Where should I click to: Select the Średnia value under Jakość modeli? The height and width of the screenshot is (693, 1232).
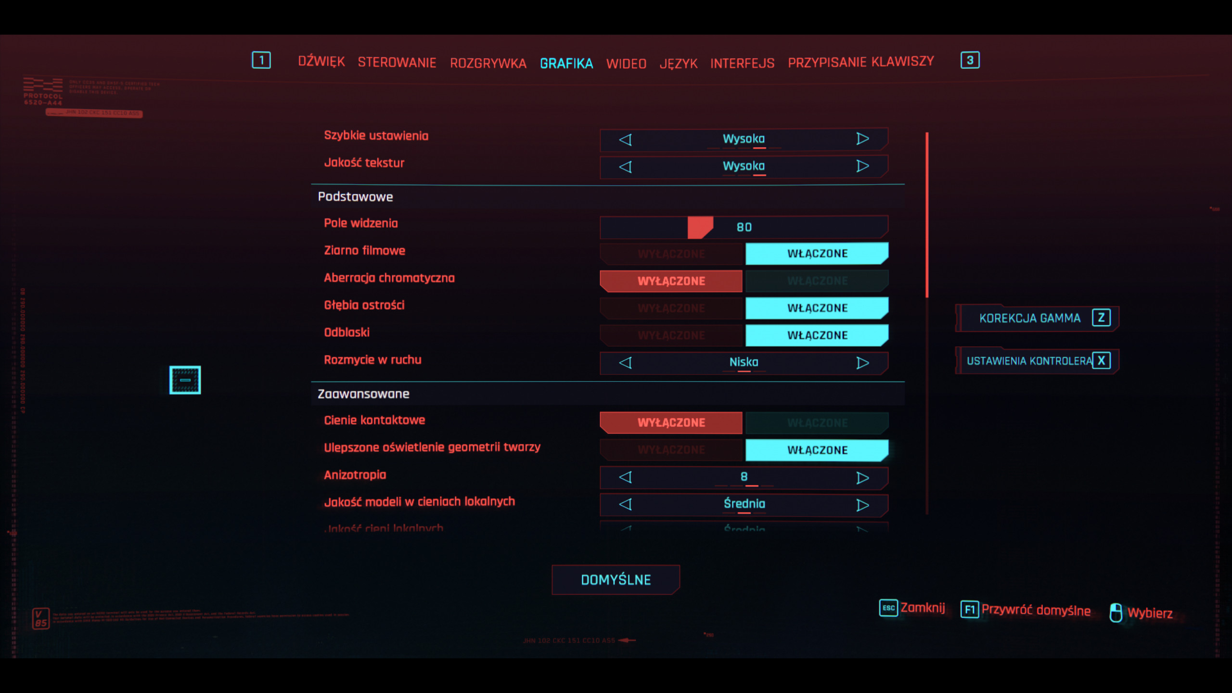point(744,504)
